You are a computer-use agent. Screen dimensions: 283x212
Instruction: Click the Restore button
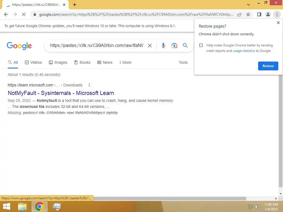268,66
